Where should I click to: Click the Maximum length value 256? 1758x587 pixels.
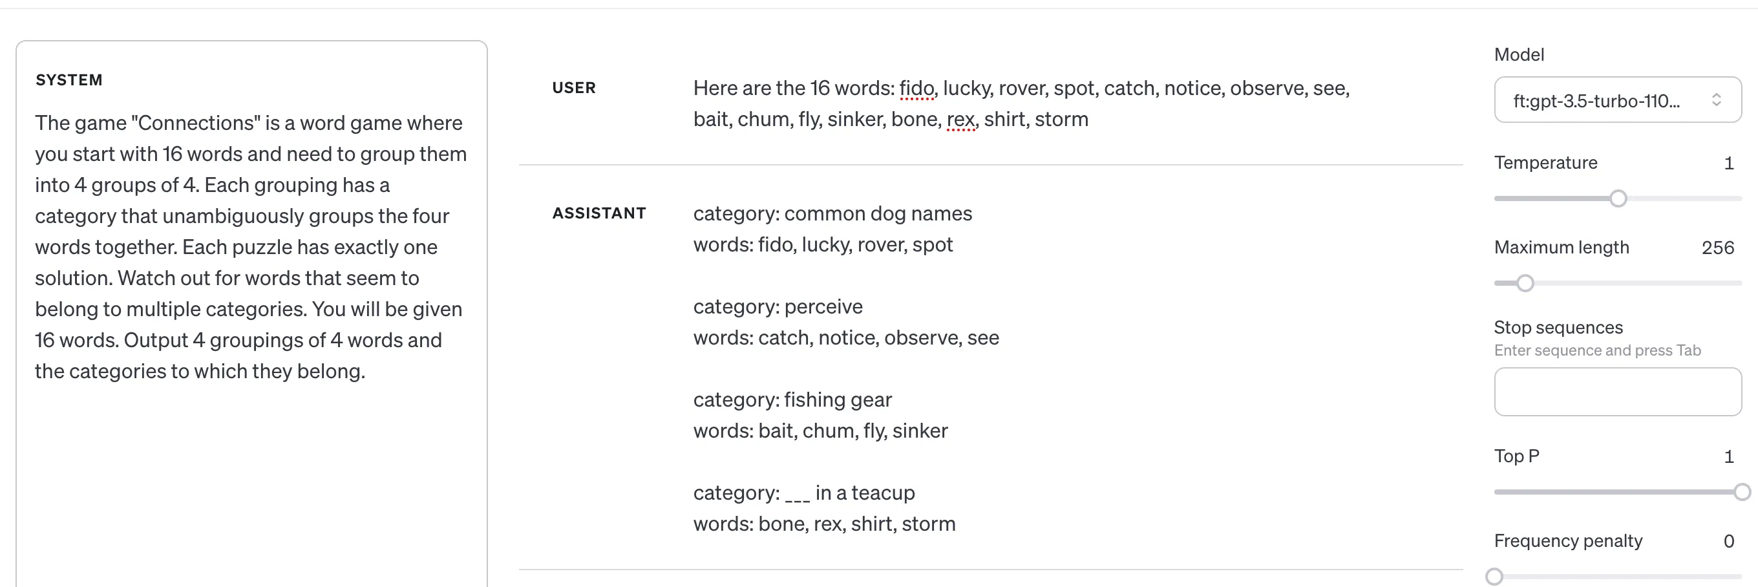pos(1717,248)
